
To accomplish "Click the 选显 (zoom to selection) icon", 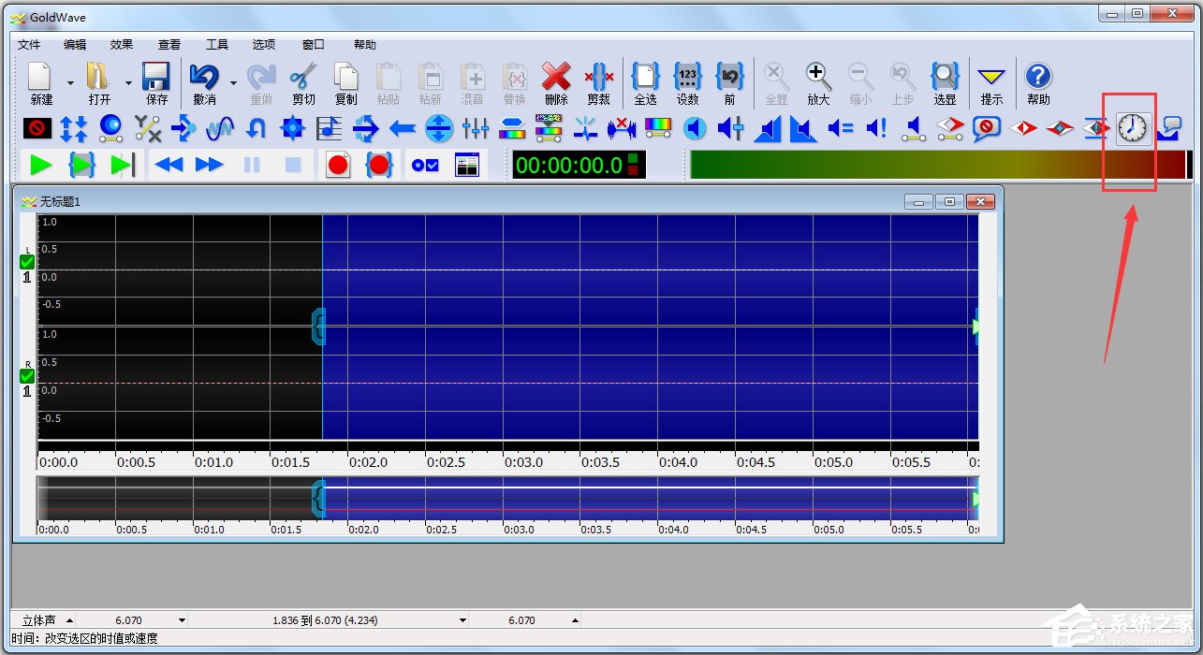I will 945,83.
